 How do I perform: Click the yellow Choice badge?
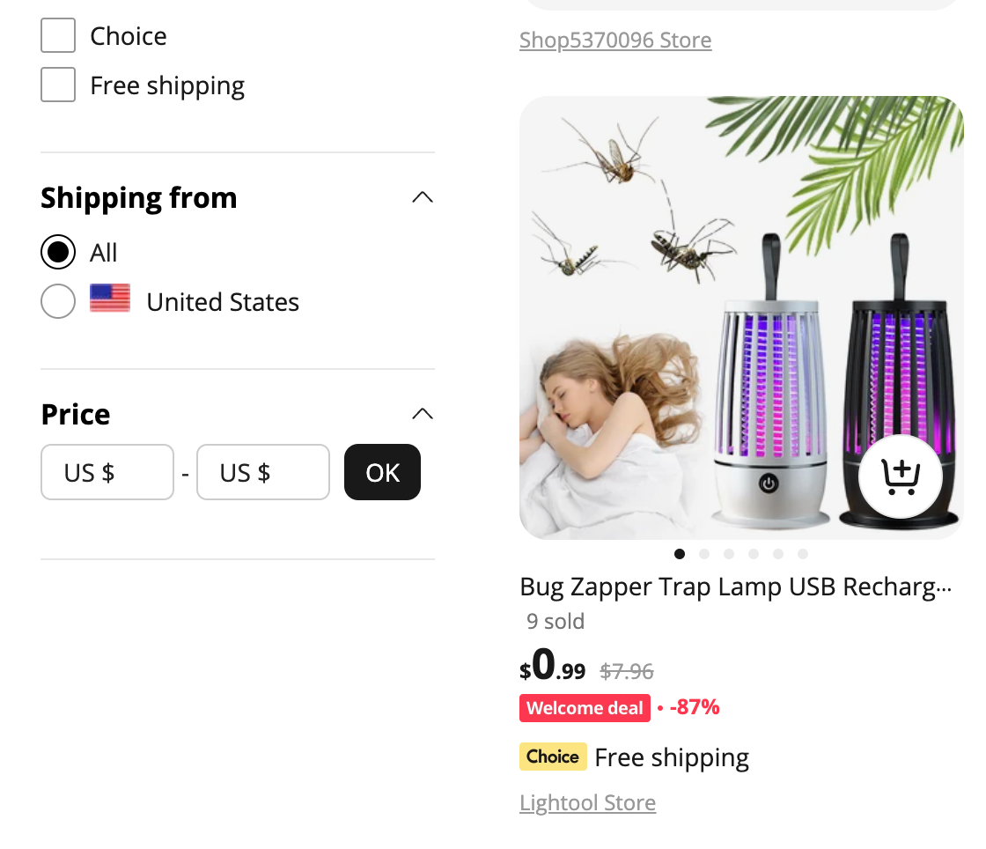(x=553, y=757)
